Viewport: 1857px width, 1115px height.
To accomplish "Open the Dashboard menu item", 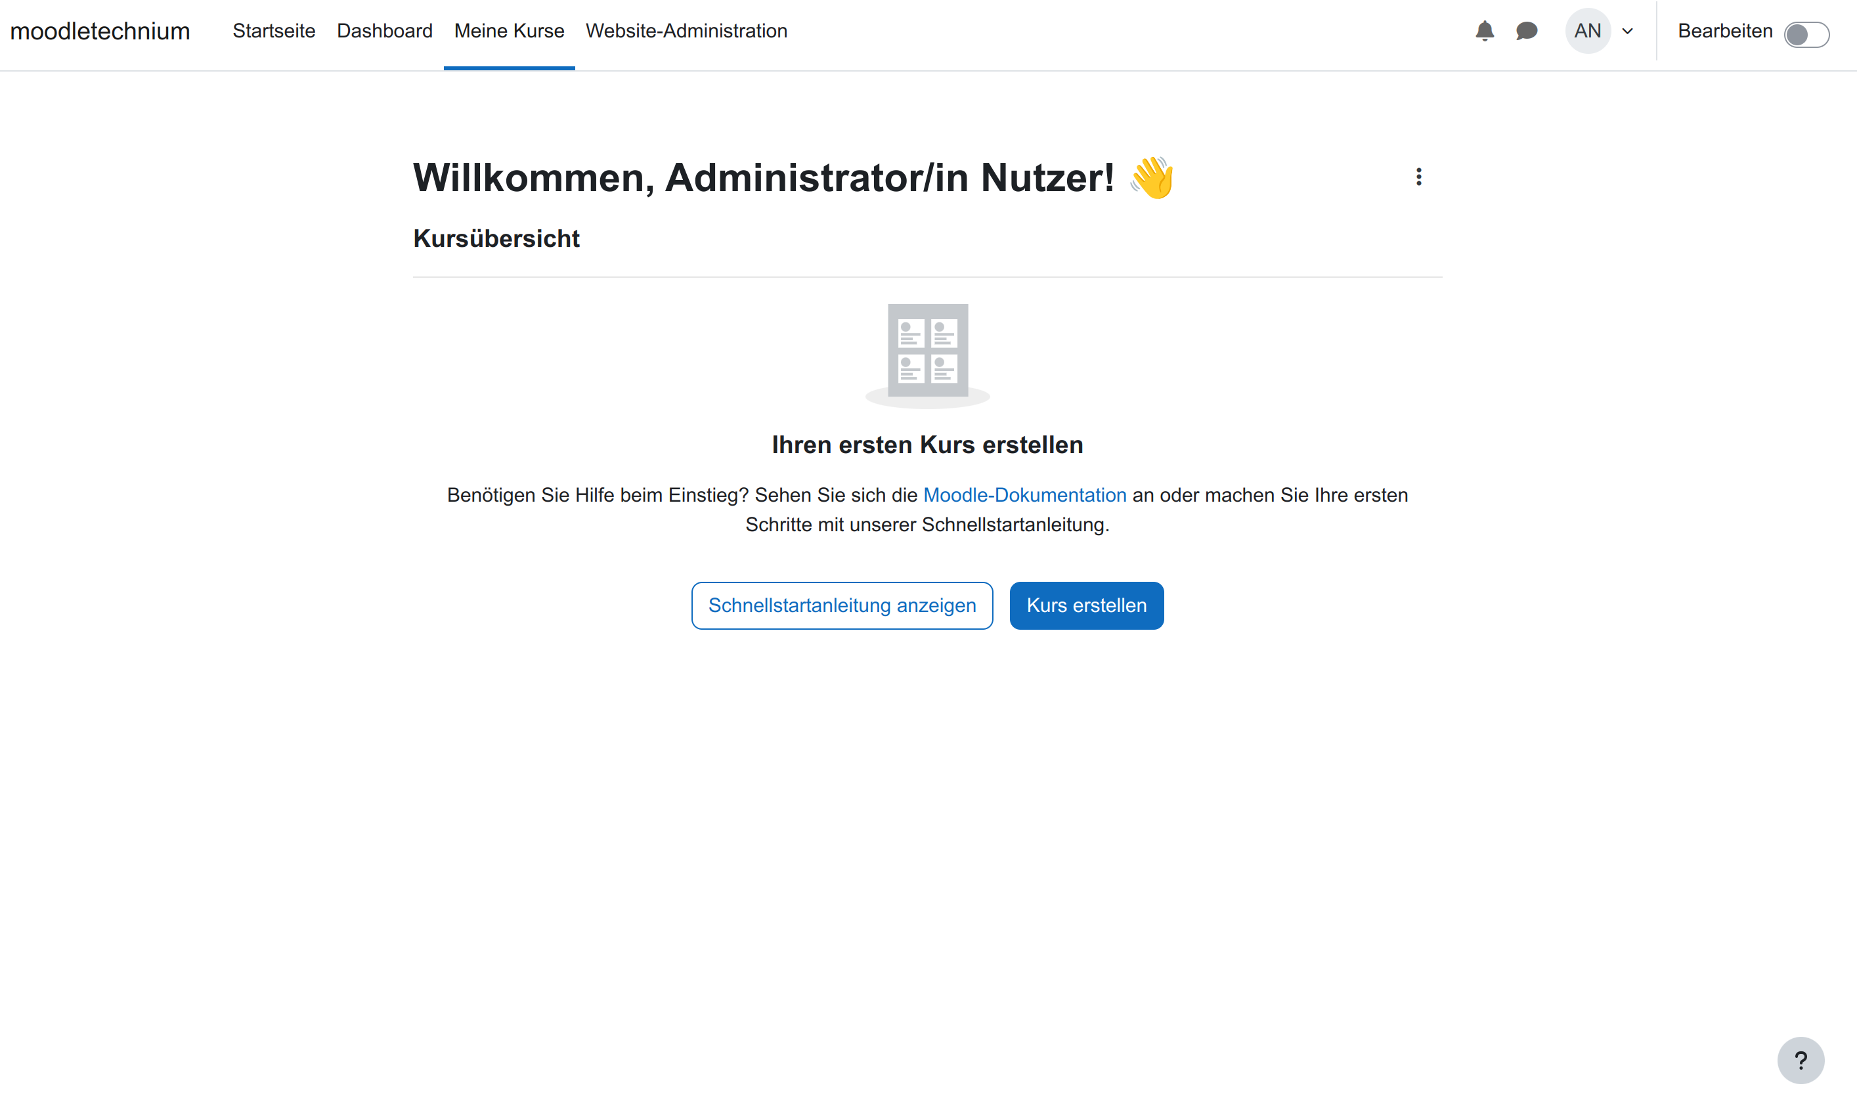I will (384, 31).
